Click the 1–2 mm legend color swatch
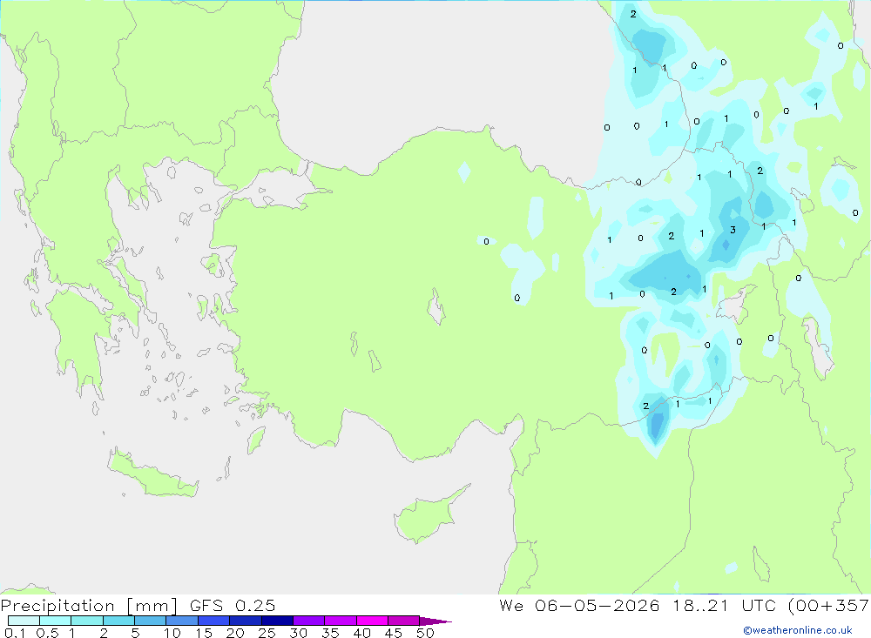871x638 pixels. [x=86, y=621]
